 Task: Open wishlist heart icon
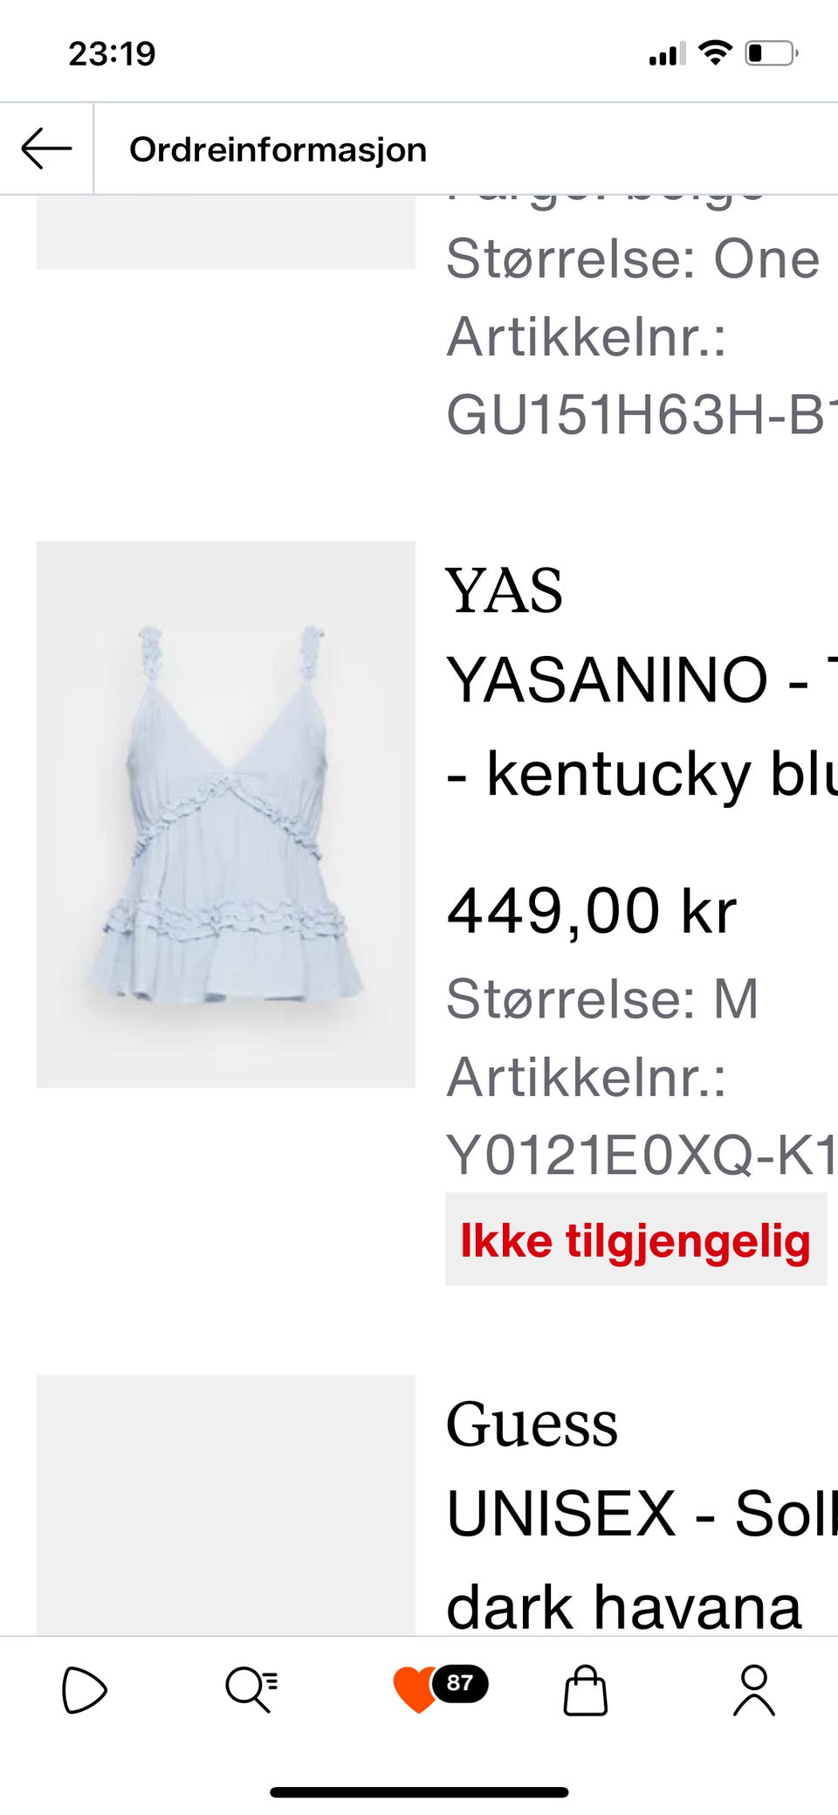click(x=415, y=1689)
